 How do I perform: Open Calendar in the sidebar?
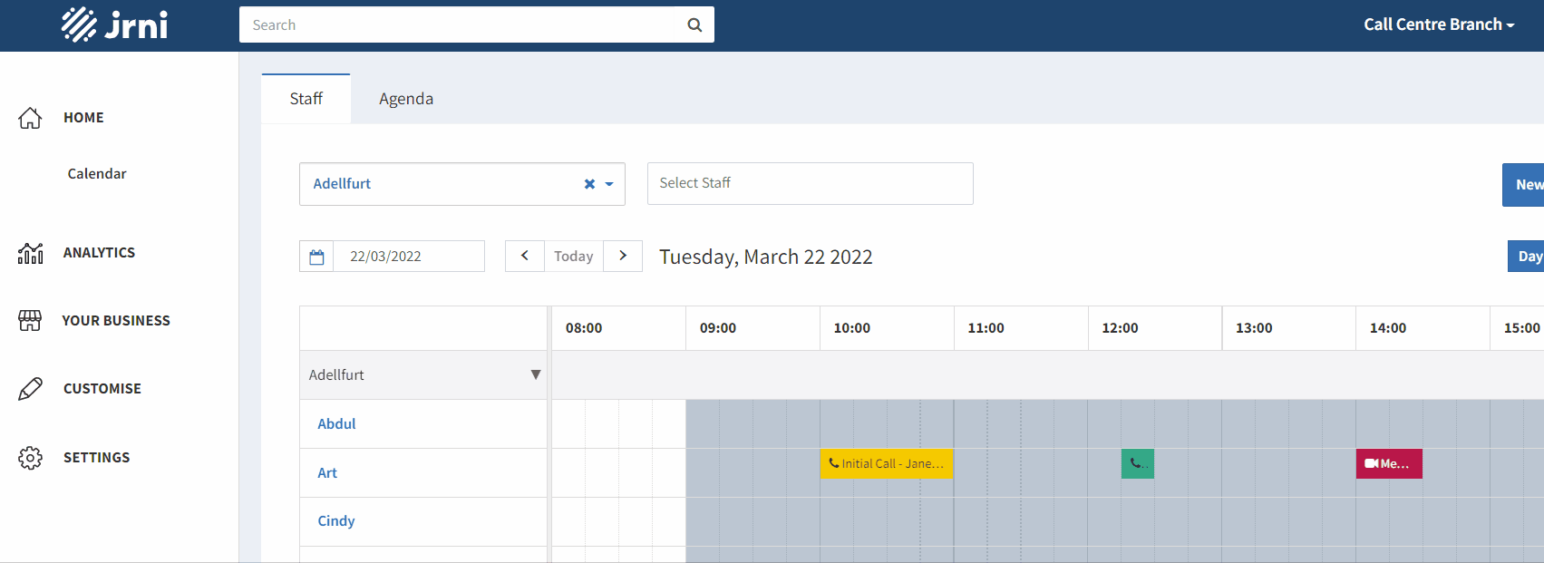[97, 174]
